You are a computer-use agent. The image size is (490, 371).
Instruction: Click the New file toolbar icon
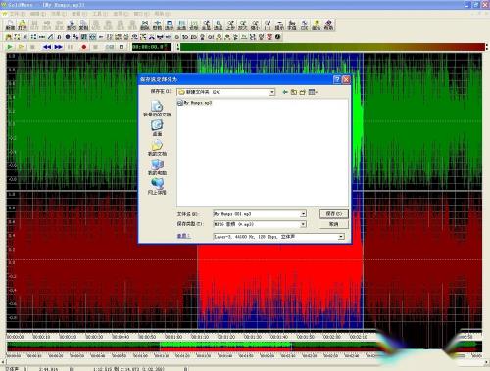pos(10,24)
